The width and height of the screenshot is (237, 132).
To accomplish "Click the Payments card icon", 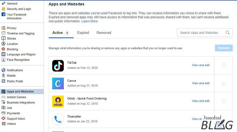I will [3, 113].
